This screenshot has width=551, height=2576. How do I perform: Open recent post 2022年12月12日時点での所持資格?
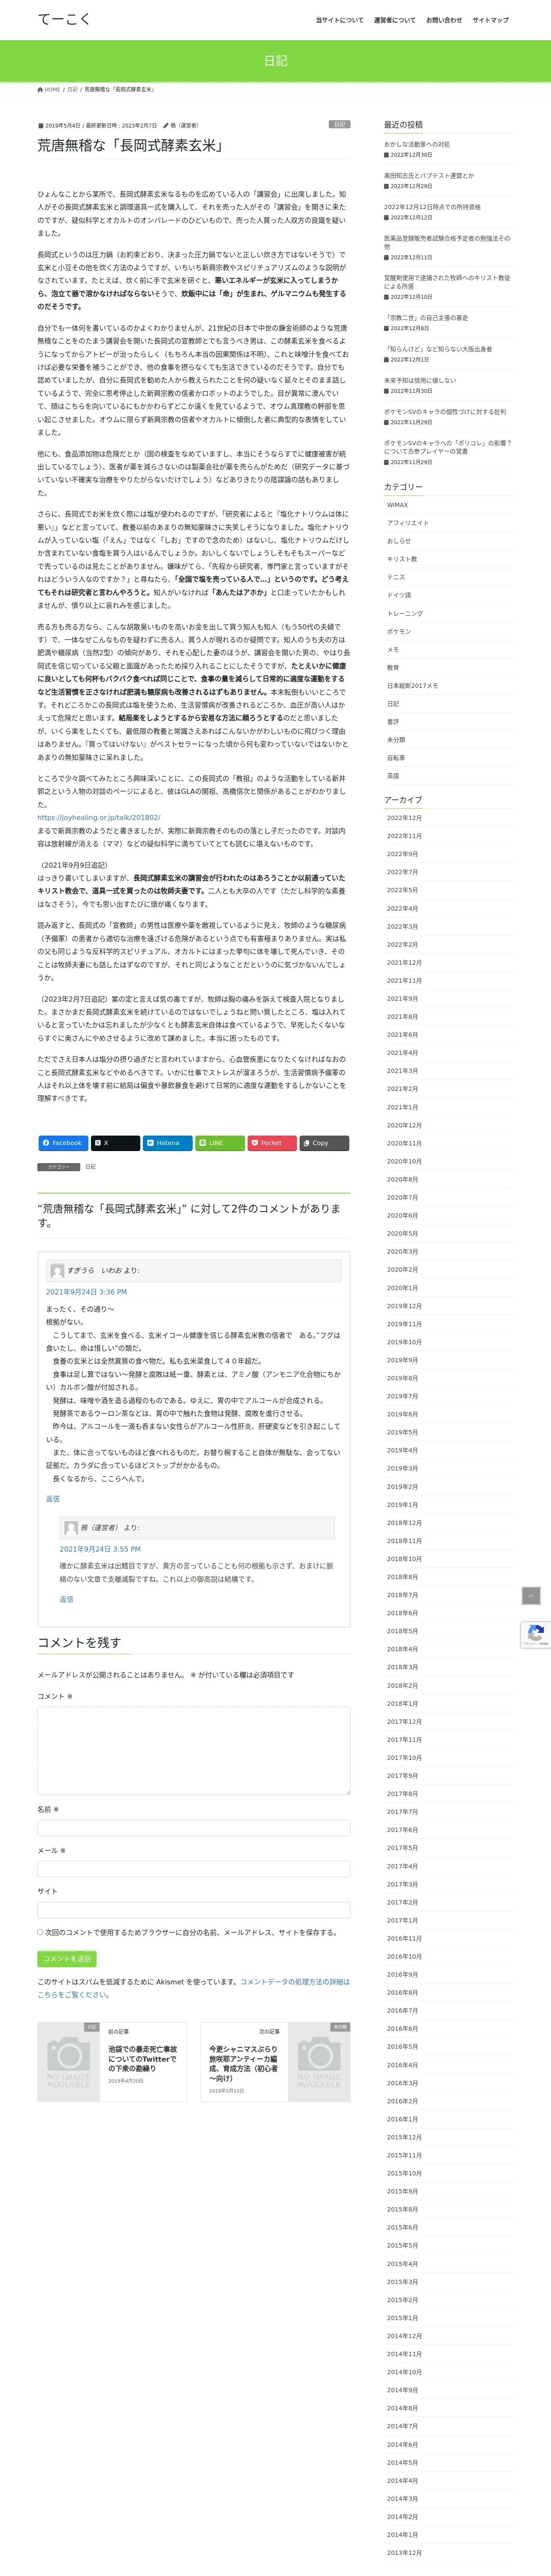432,207
